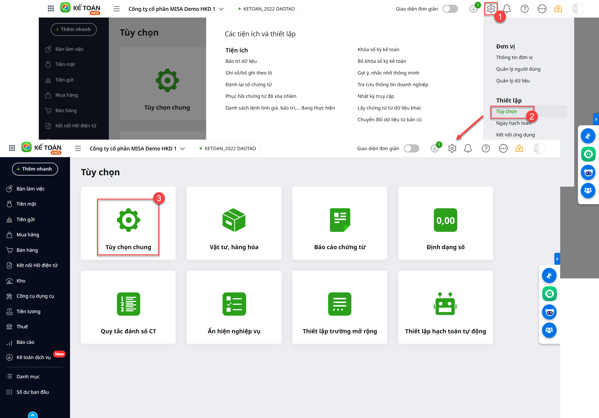599x418 pixels.
Task: Open the notifications bell in lower header
Action: pyautogui.click(x=468, y=148)
